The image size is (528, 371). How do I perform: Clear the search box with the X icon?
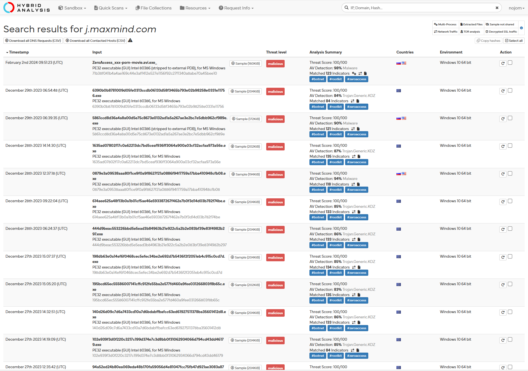[x=497, y=8]
